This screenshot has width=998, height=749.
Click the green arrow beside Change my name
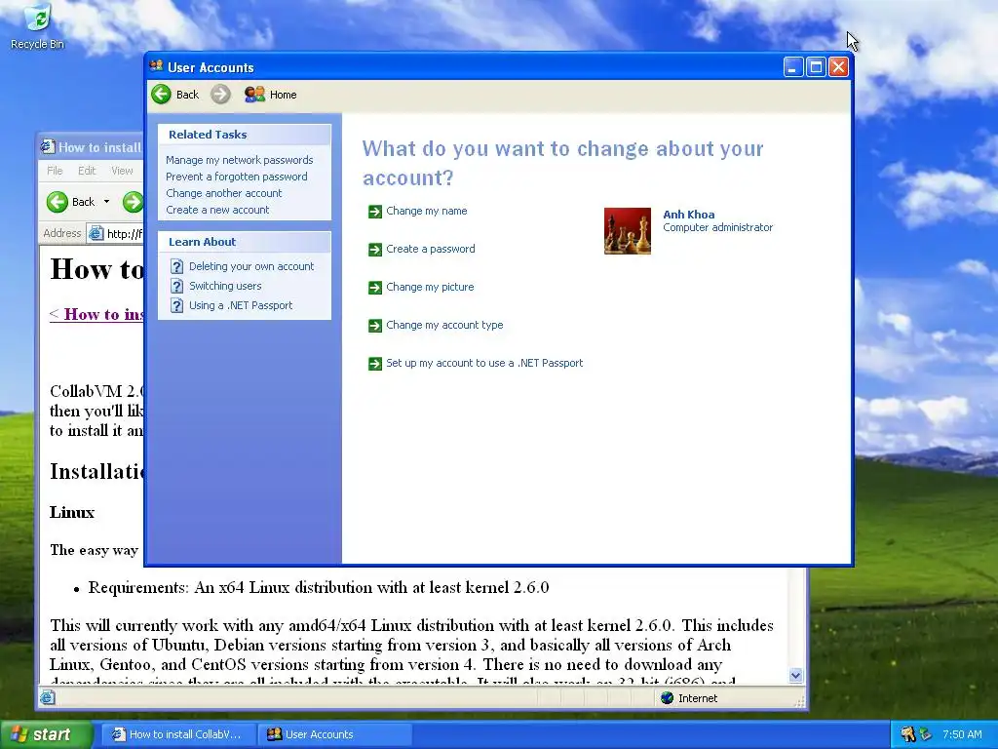(375, 212)
